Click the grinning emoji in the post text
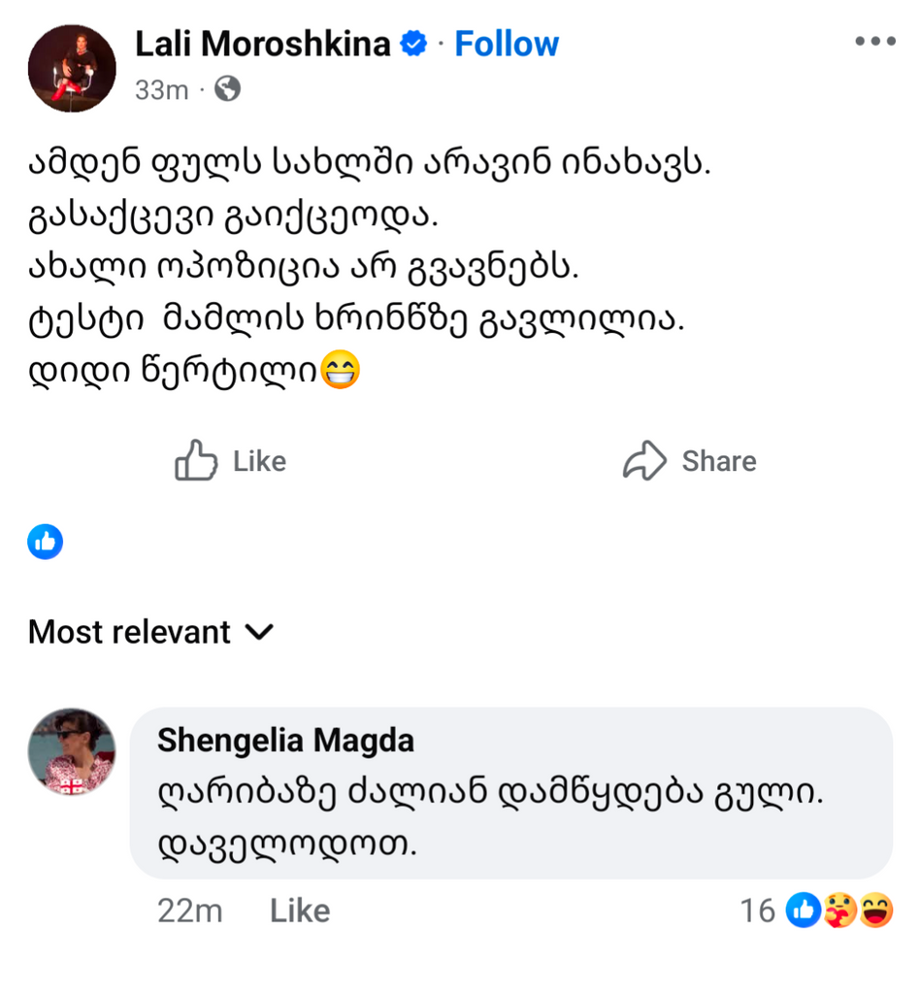 [x=341, y=372]
